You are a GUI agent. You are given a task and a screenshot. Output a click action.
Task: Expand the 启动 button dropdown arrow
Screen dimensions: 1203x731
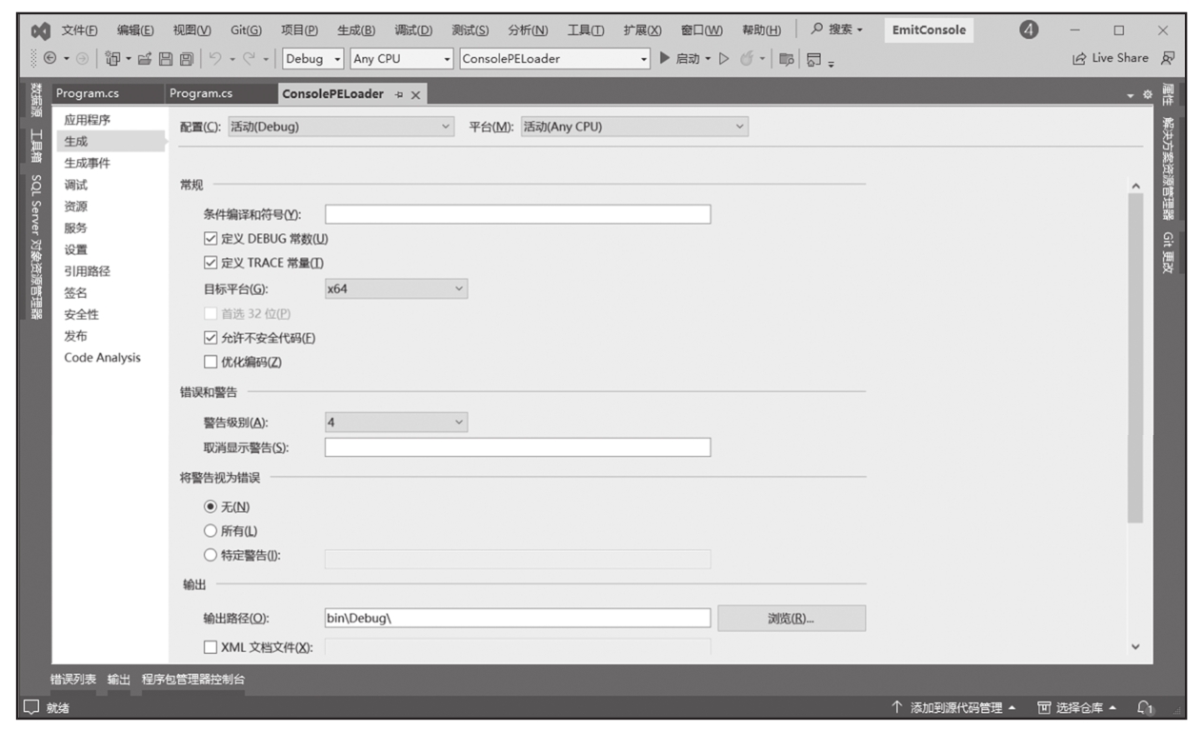pos(709,59)
